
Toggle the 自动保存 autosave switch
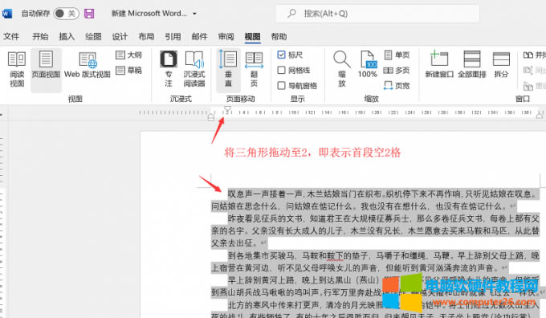[66, 14]
